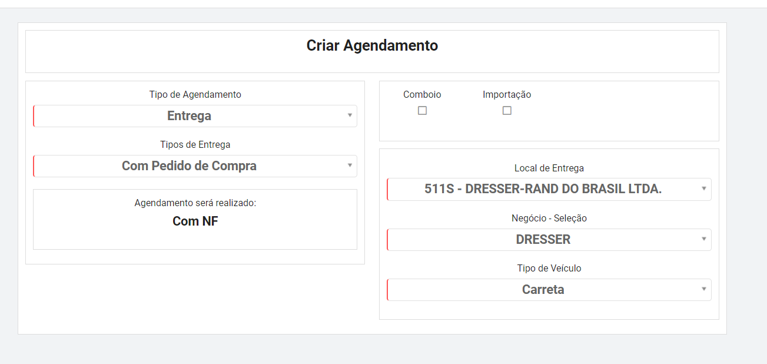Viewport: 767px width, 364px height.
Task: Click arrow beside Com Pedido de Compra
Action: click(x=350, y=166)
